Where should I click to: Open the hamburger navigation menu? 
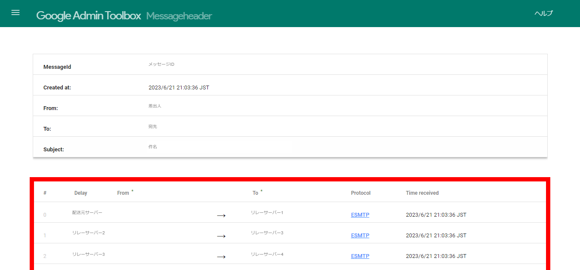pos(15,13)
